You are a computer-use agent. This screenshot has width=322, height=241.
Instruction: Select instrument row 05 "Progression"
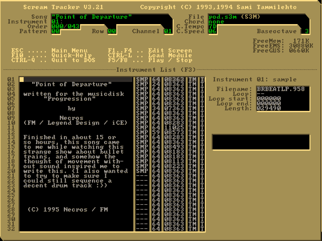pos(70,99)
